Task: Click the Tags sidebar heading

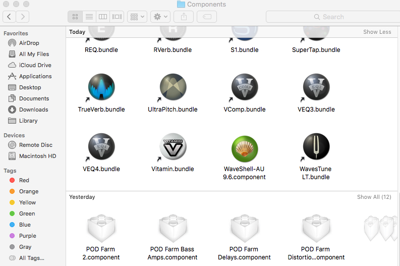Action: point(10,171)
